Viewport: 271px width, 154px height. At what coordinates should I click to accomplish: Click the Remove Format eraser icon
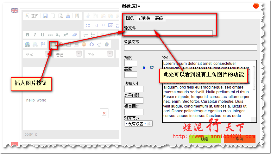click(74, 35)
